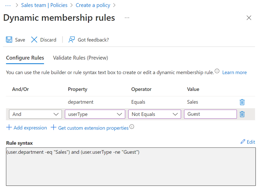Open the ellipsis menu next to page title
This screenshot has height=190, width=260.
tap(127, 18)
